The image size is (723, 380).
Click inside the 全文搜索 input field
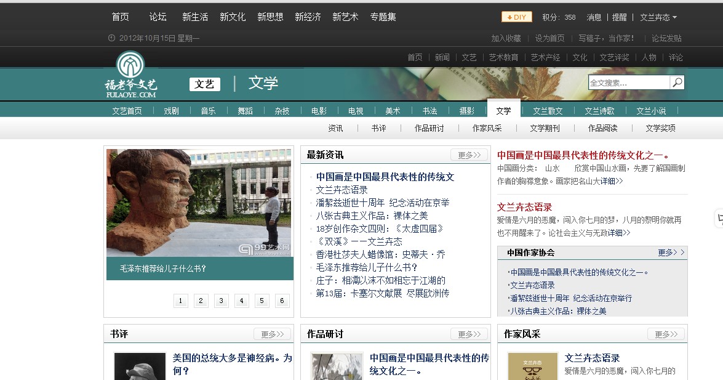click(x=629, y=83)
